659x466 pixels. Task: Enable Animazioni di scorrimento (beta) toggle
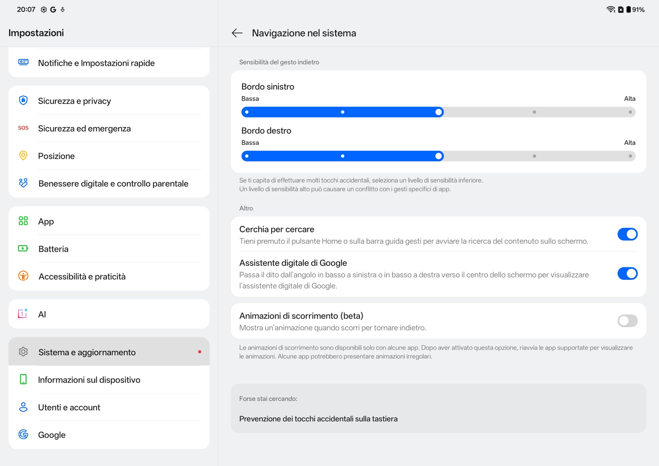click(627, 321)
